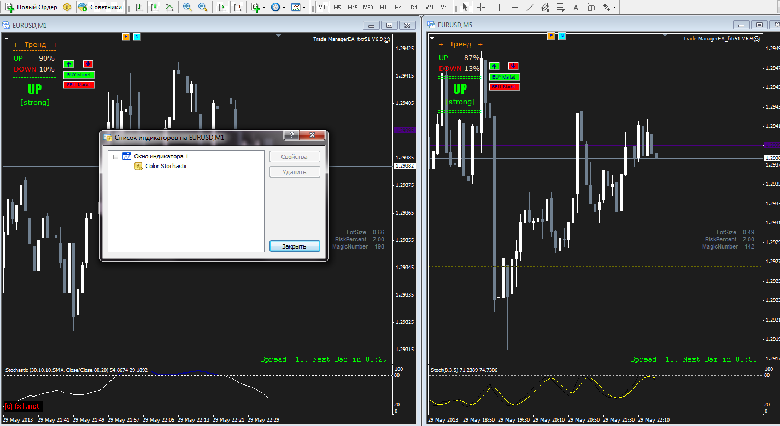Select the W1 timeframe

(x=430, y=7)
